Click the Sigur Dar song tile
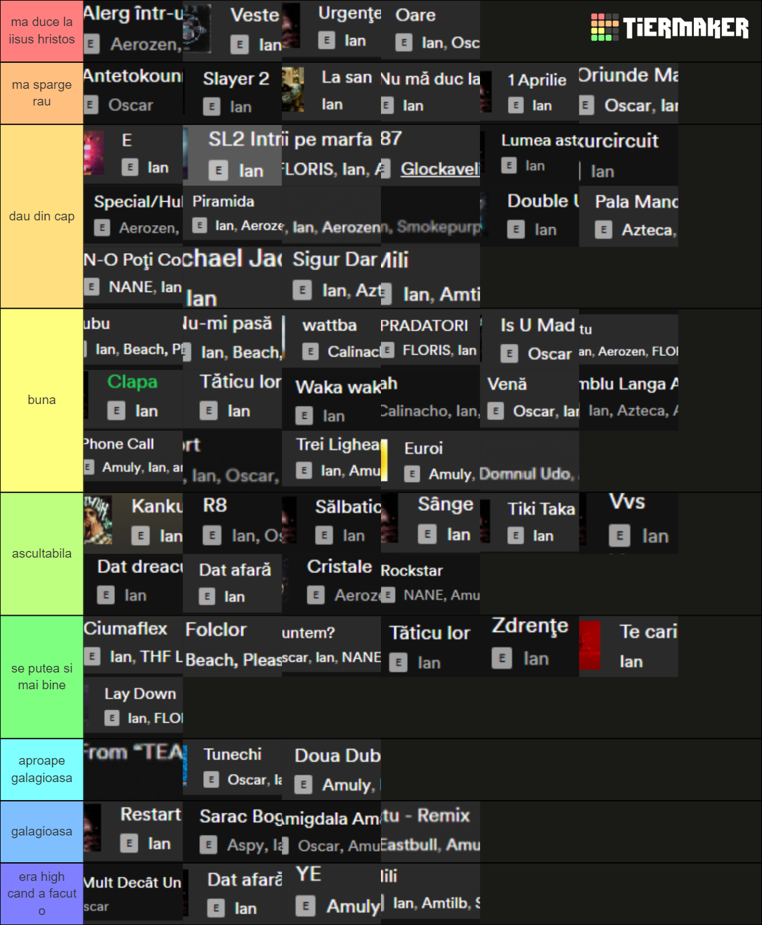 (331, 278)
